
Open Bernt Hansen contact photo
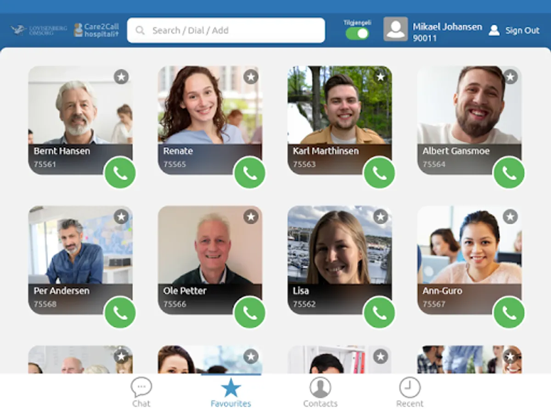coord(80,105)
